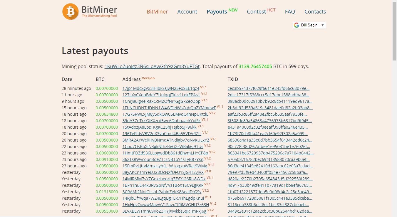The height and width of the screenshot is (217, 397).
Task: Open address 14MiRMM7vYZGdxrbeortqZE6Xt26RU8WDx
Action: pos(164,179)
